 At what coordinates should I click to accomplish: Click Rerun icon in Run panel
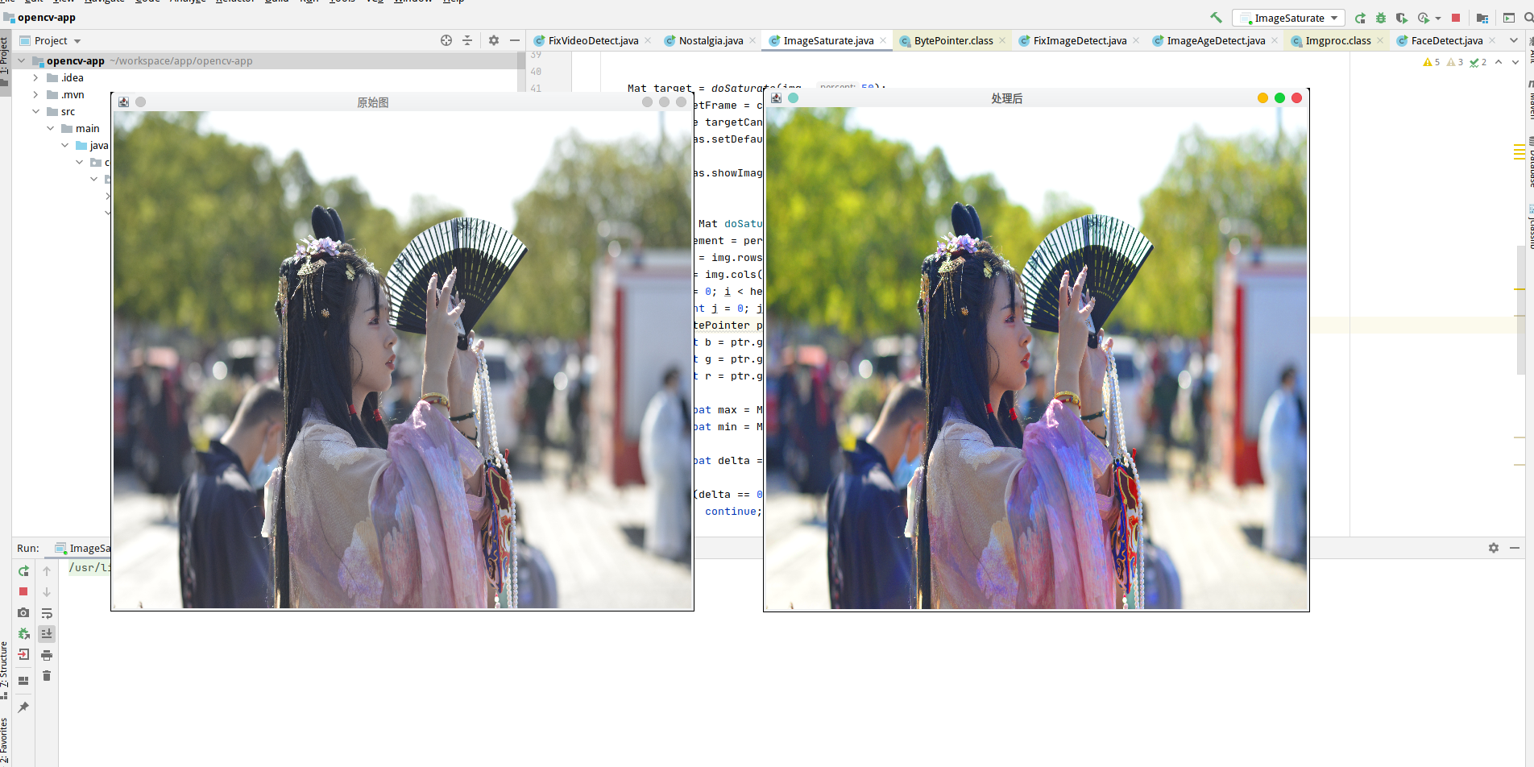click(x=23, y=570)
